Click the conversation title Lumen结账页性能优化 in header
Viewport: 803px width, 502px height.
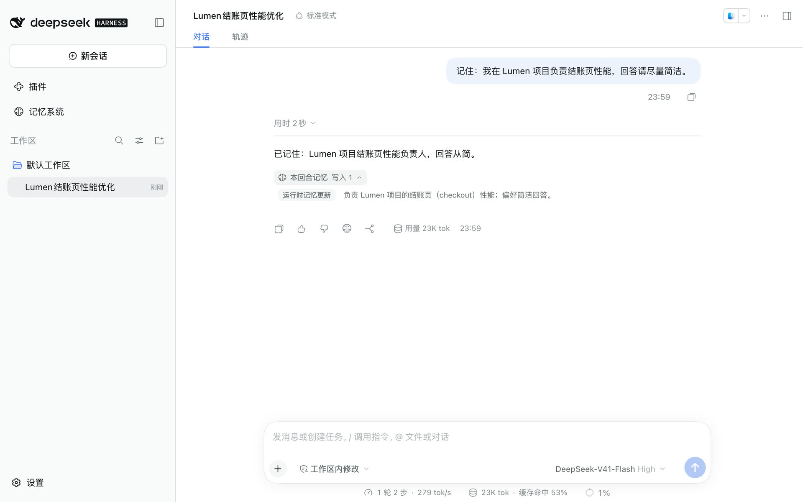(238, 15)
